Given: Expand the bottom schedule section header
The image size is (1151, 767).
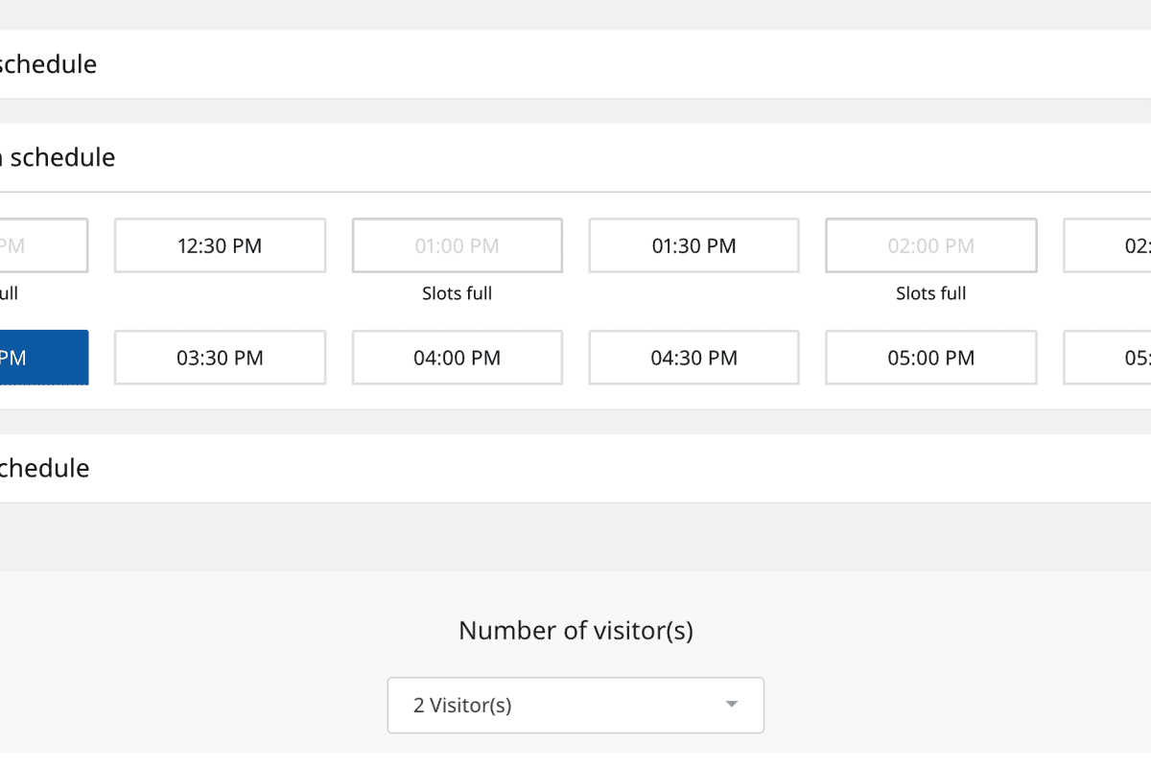Looking at the screenshot, I should [44, 468].
